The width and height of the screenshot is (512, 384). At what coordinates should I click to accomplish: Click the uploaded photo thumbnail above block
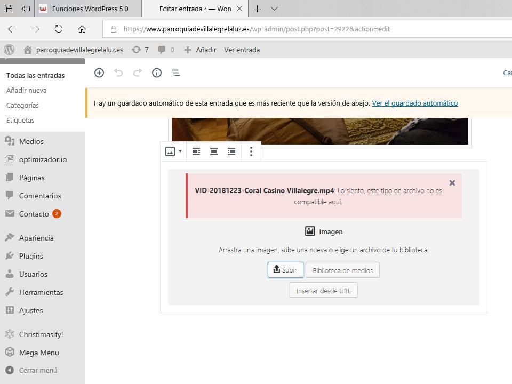click(320, 131)
